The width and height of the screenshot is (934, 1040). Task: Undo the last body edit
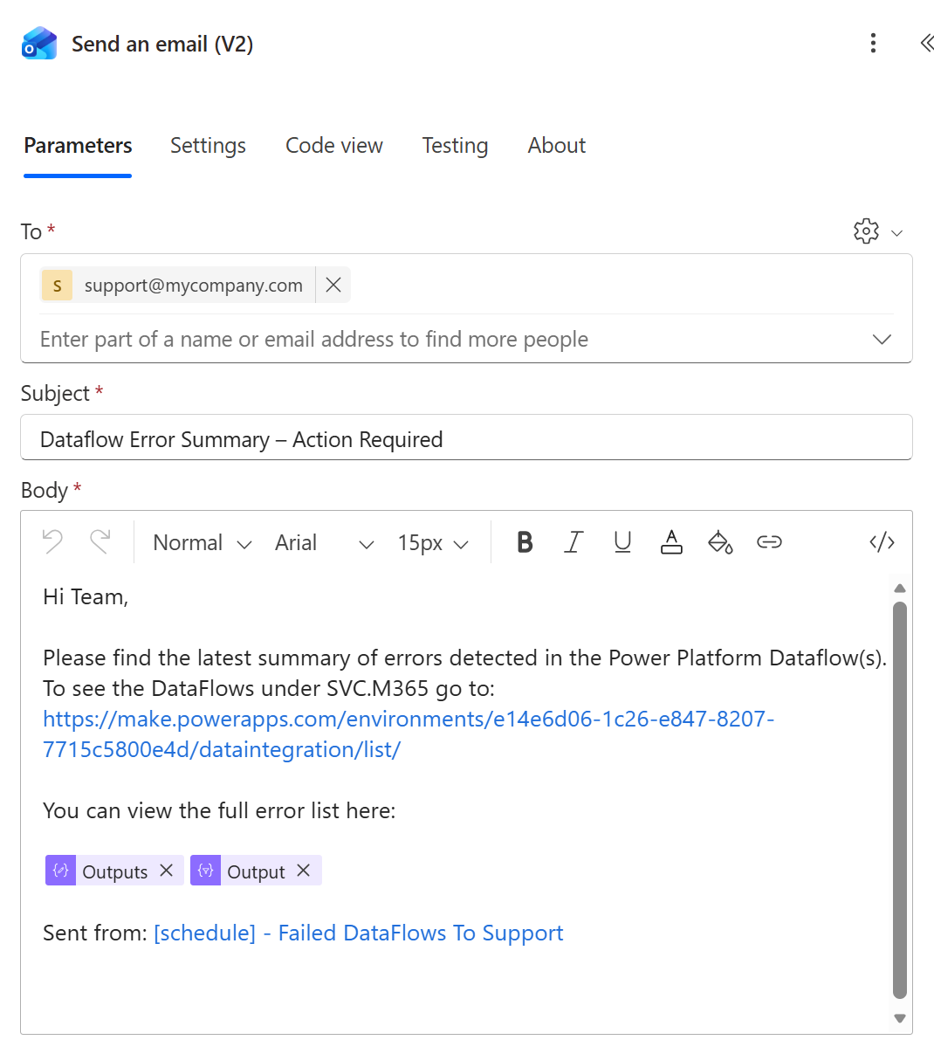point(52,542)
